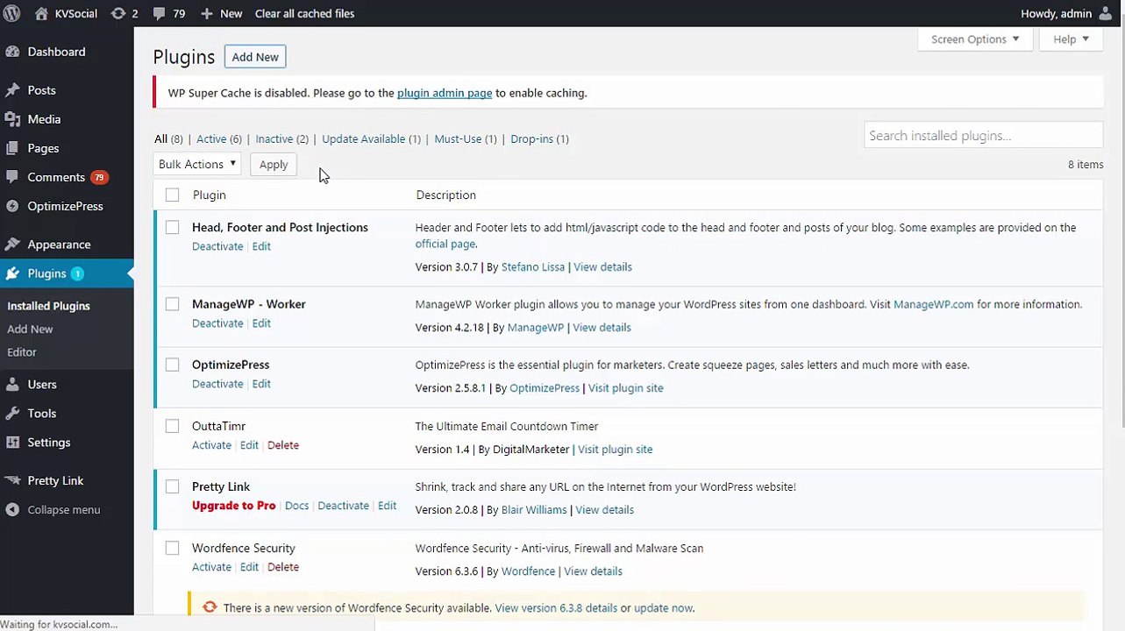Toggle the select-all plugins checkbox
Image resolution: width=1125 pixels, height=631 pixels.
pos(172,195)
